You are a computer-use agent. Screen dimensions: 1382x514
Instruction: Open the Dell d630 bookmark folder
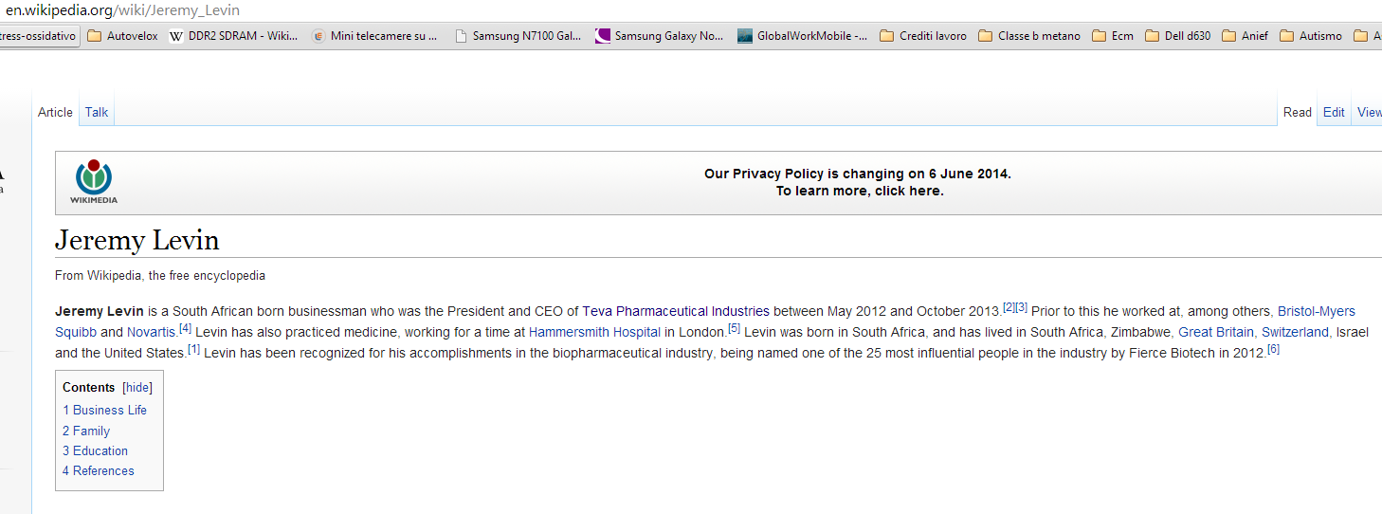pos(1177,36)
